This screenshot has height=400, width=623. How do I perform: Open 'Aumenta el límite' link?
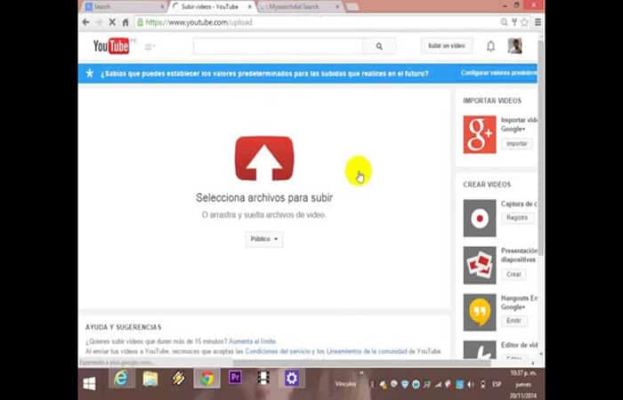[x=252, y=341]
